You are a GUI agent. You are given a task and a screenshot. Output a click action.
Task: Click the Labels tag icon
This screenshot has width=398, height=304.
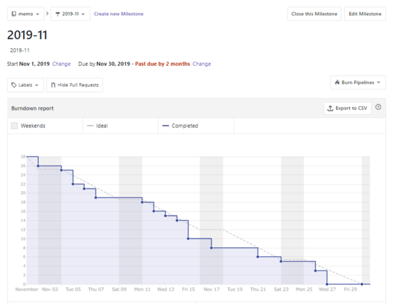[14, 85]
